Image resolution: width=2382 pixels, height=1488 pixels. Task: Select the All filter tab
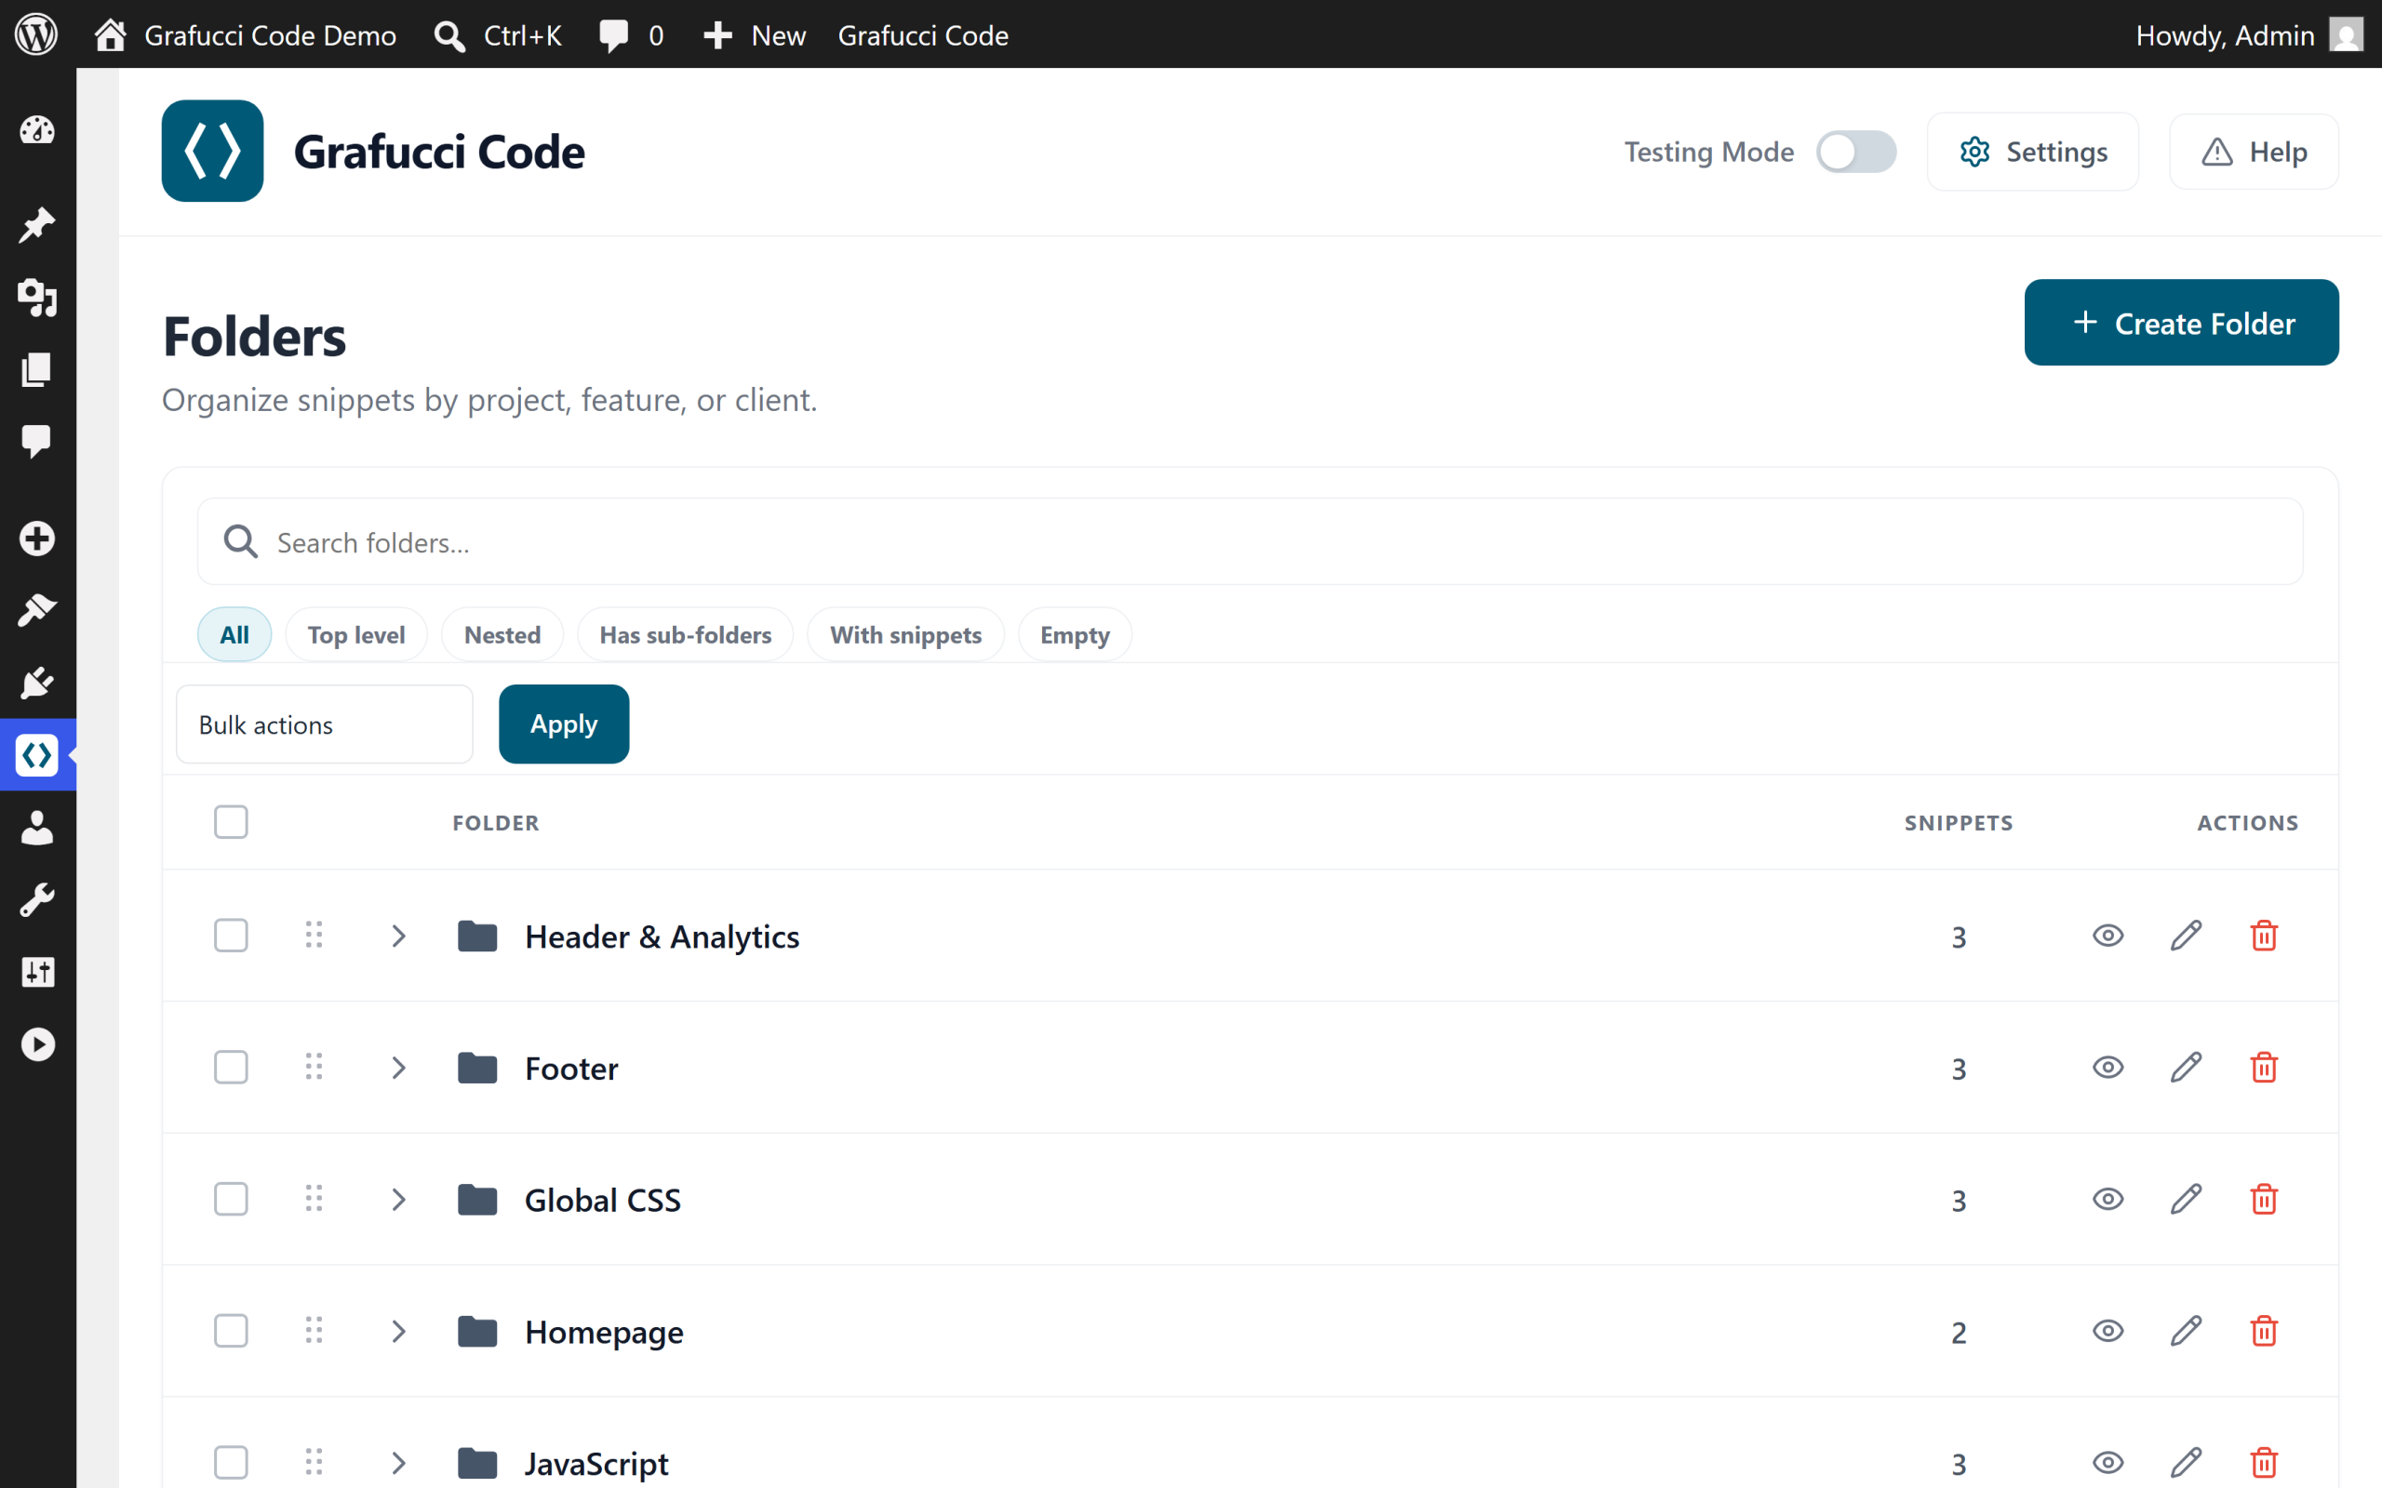pyautogui.click(x=234, y=635)
